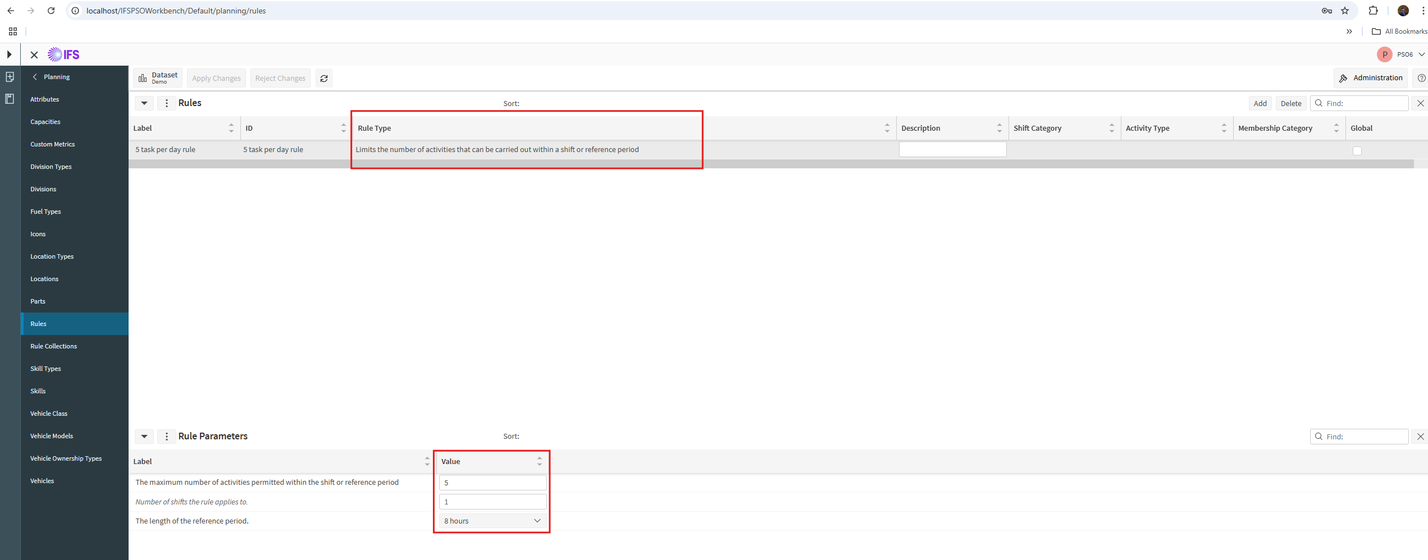This screenshot has height=560, width=1428.
Task: Expand the side panel with the play arrow
Action: click(x=10, y=54)
